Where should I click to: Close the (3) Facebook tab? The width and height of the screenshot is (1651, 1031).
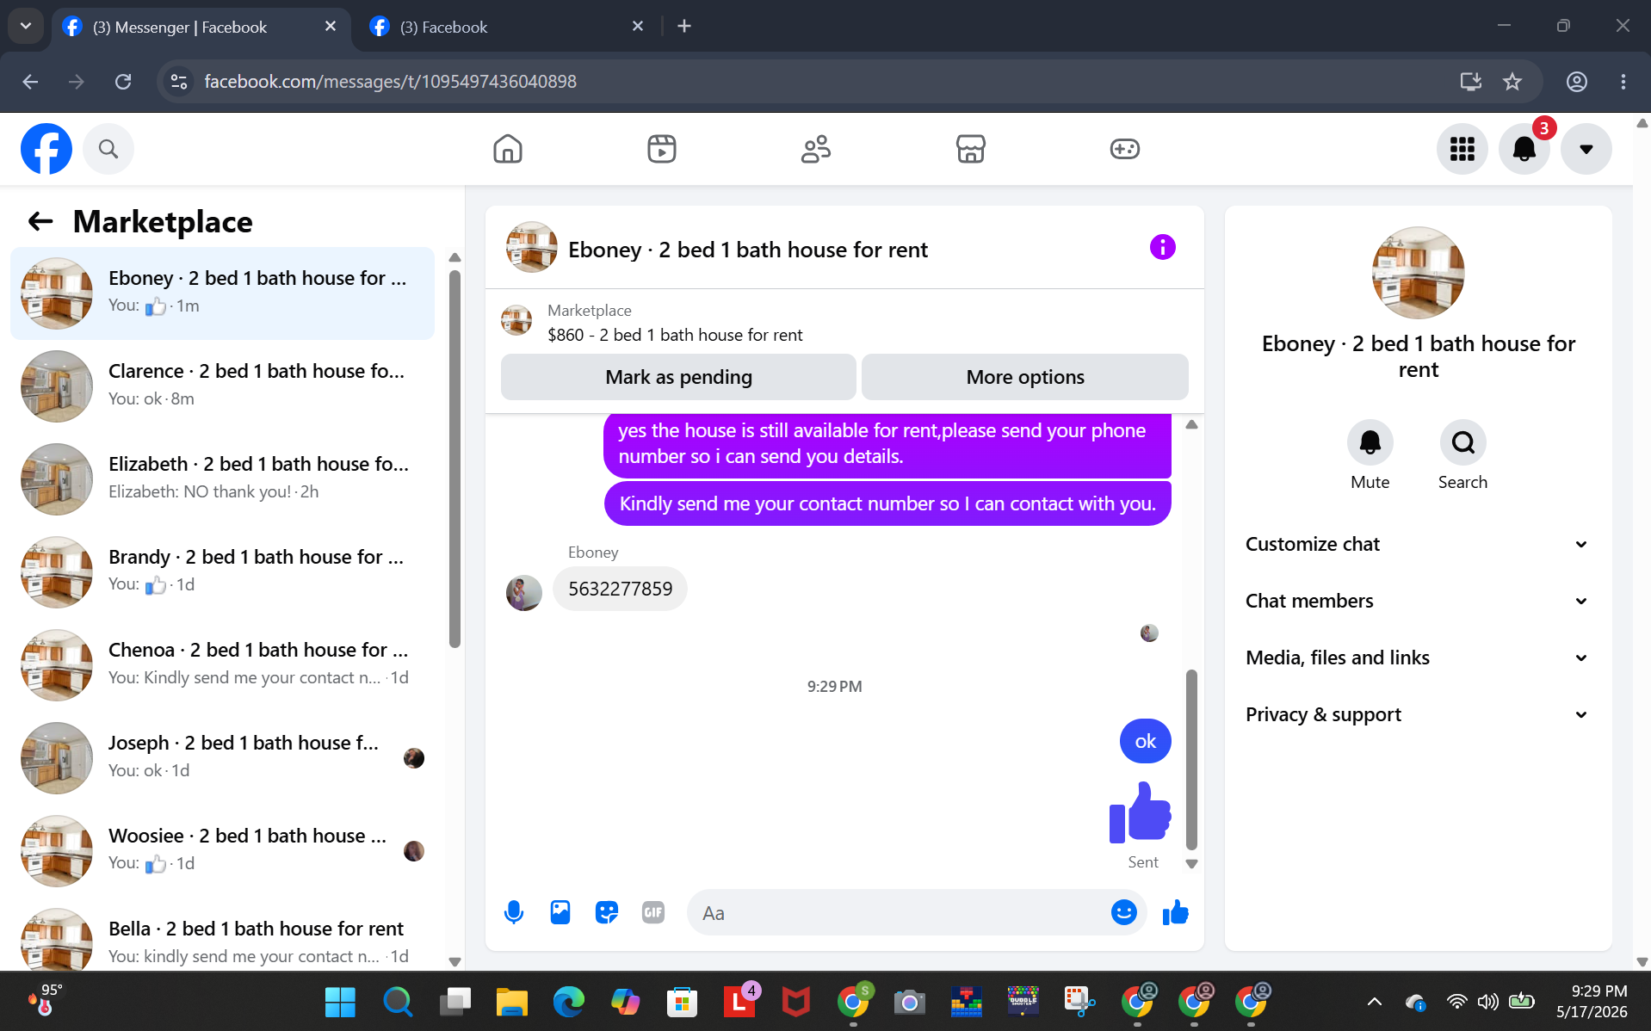pyautogui.click(x=638, y=27)
